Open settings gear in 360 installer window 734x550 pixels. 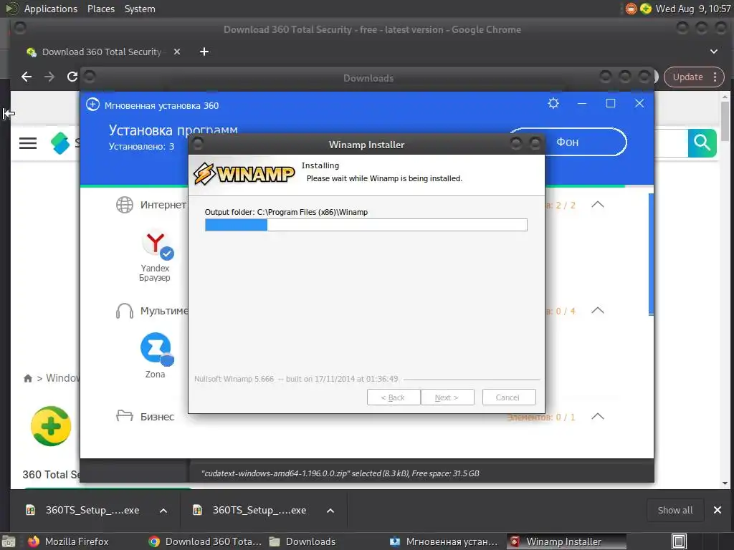pyautogui.click(x=553, y=103)
